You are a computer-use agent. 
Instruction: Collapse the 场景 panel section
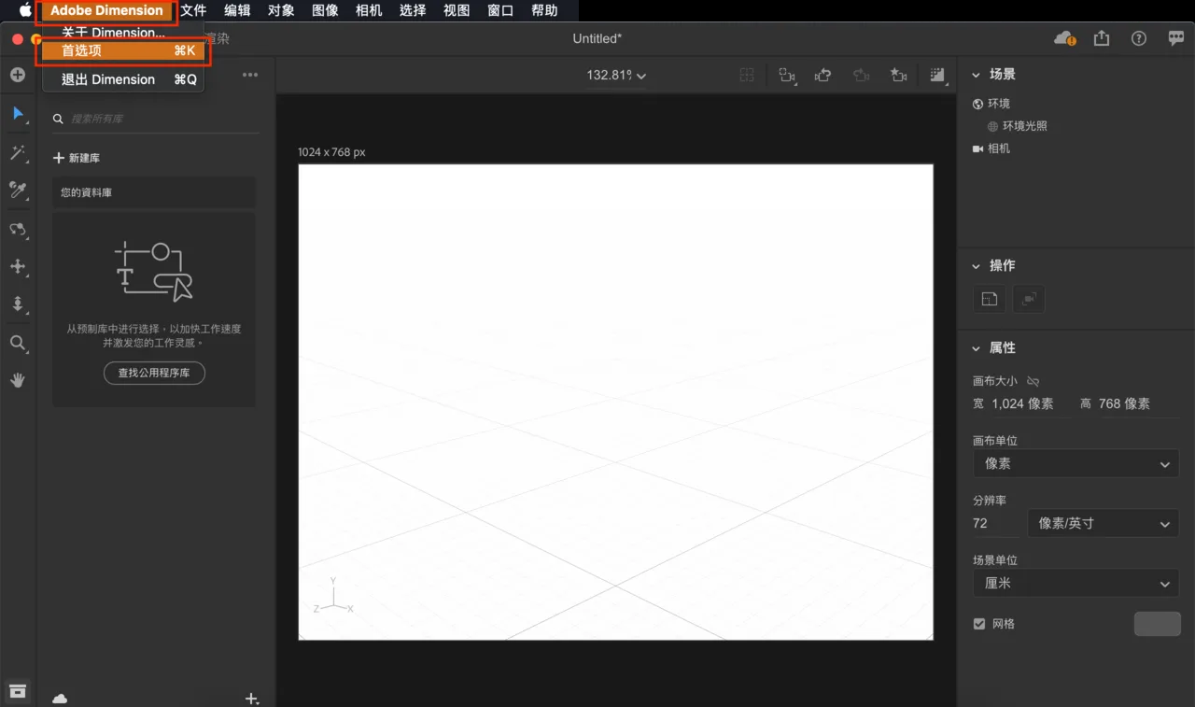(977, 75)
